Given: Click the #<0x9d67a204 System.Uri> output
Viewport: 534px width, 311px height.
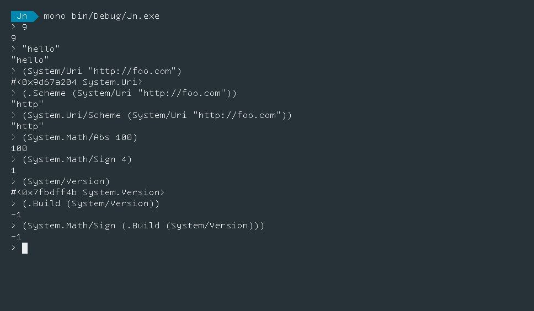Looking at the screenshot, I should point(77,82).
